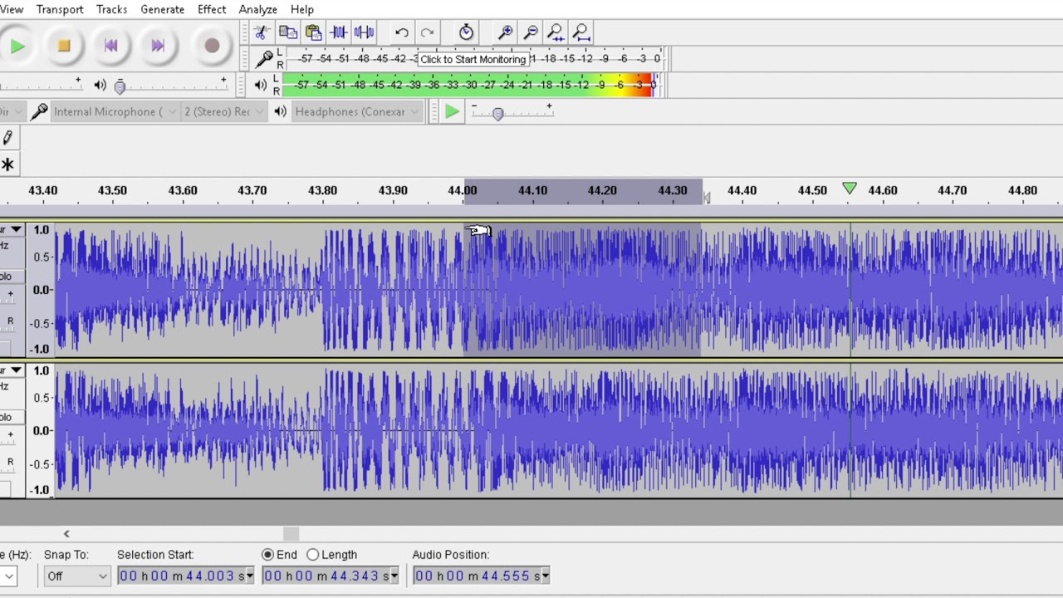
Task: Select the End radio button
Action: (267, 555)
